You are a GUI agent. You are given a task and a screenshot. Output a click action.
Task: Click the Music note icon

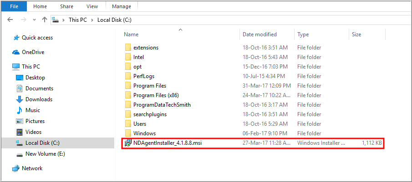pos(20,110)
